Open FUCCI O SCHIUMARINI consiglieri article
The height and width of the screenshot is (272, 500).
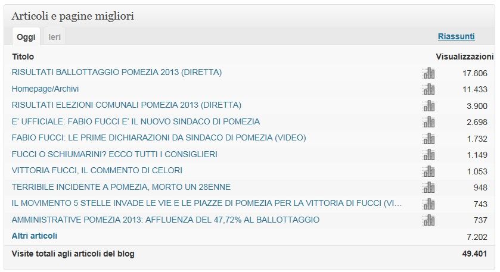pyautogui.click(x=114, y=155)
